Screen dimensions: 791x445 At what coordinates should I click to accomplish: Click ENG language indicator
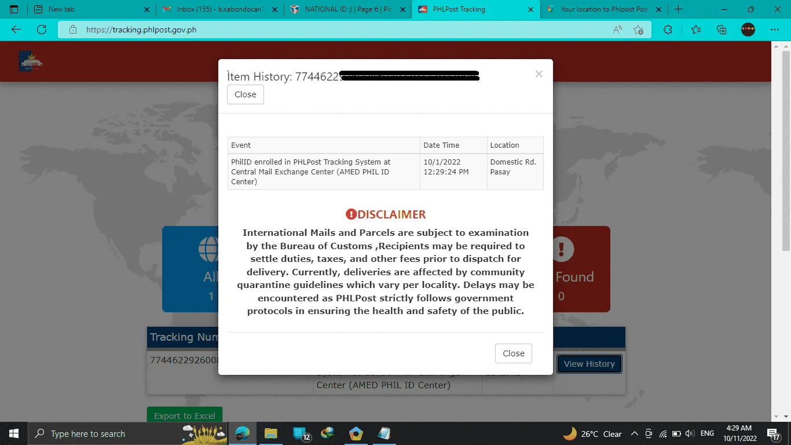[x=707, y=433]
